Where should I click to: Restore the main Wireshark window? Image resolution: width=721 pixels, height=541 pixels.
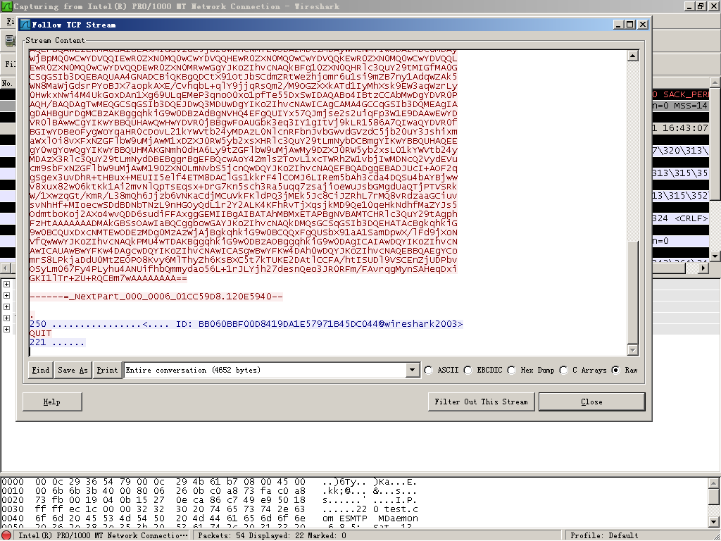(x=701, y=6)
